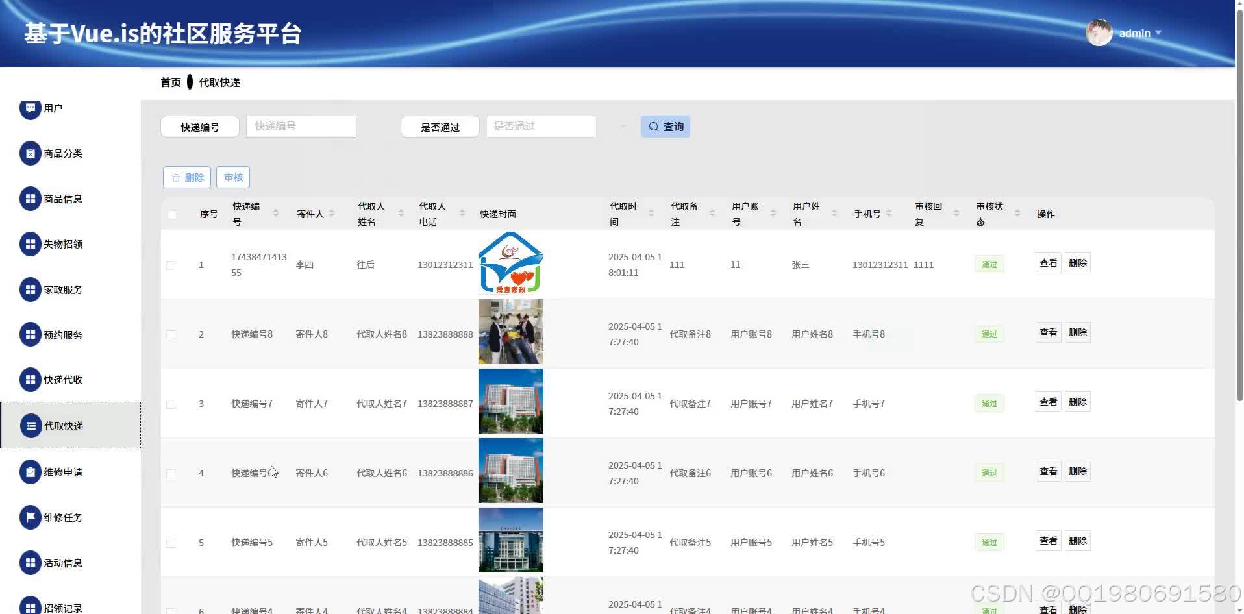1244x614 pixels.
Task: Sort by 代取人姓名 column arrows
Action: pos(401,213)
